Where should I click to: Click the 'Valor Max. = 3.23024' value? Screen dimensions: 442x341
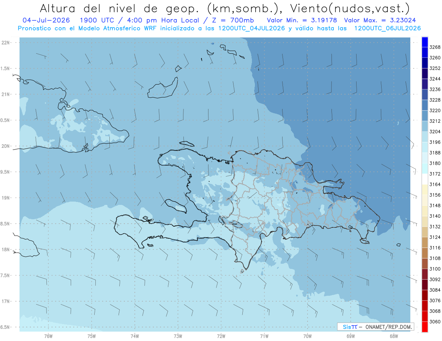pos(380,20)
